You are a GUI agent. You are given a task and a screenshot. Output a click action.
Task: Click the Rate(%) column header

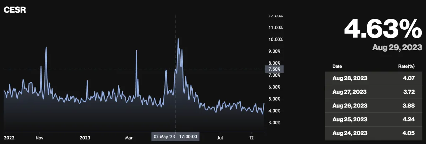[x=406, y=66]
